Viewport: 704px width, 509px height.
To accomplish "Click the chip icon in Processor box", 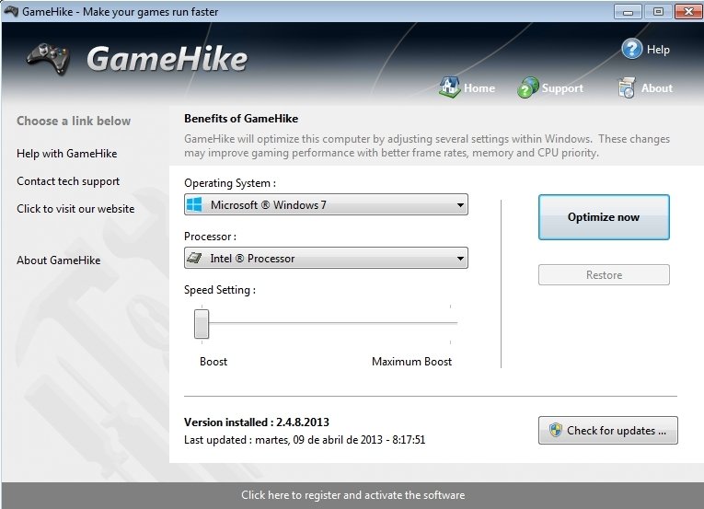I will pyautogui.click(x=194, y=259).
